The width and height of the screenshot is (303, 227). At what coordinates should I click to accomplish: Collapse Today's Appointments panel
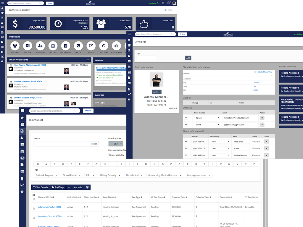pyautogui.click(x=88, y=60)
